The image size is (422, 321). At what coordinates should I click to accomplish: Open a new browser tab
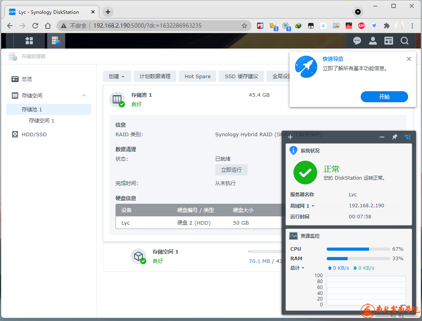(108, 12)
